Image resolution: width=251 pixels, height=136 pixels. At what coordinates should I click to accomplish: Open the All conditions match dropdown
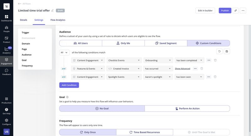tap(64, 52)
